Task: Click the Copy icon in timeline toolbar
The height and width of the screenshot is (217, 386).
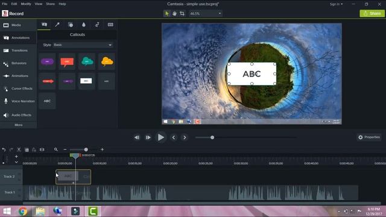Action: tap(27, 149)
